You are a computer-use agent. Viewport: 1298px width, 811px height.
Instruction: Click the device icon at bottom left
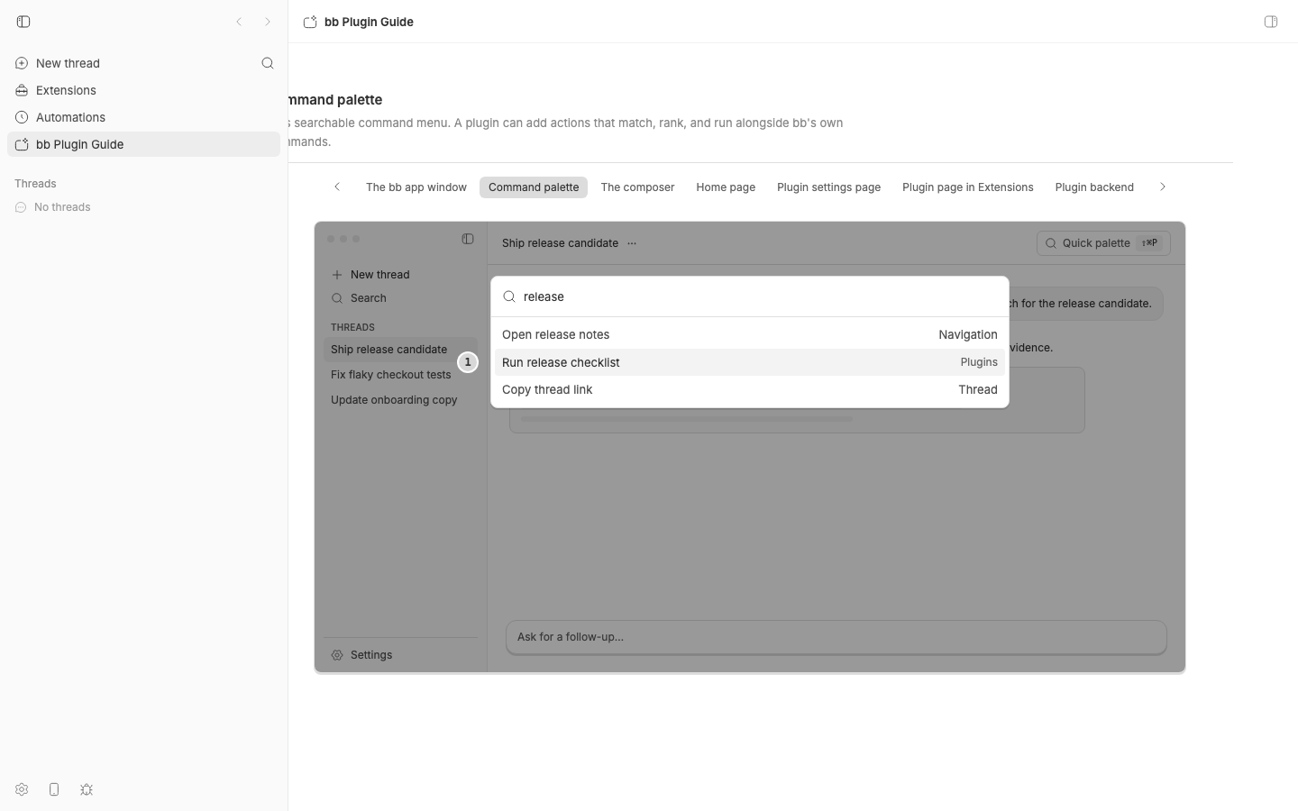tap(54, 789)
